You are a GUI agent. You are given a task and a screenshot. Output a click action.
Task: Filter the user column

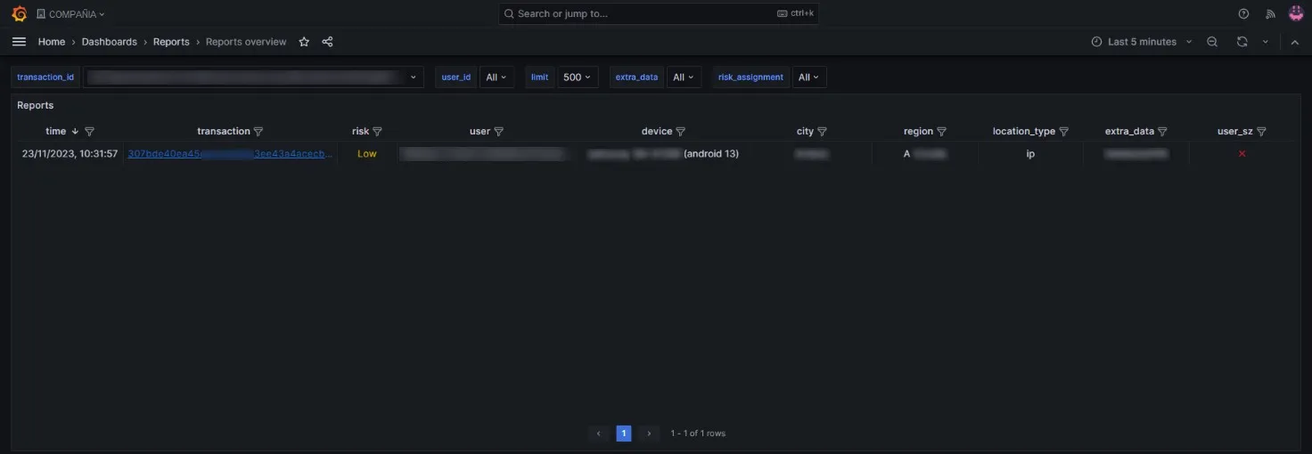(499, 132)
